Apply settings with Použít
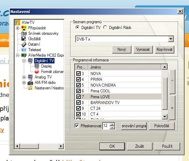The width and height of the screenshot is (189, 161). pos(167,146)
